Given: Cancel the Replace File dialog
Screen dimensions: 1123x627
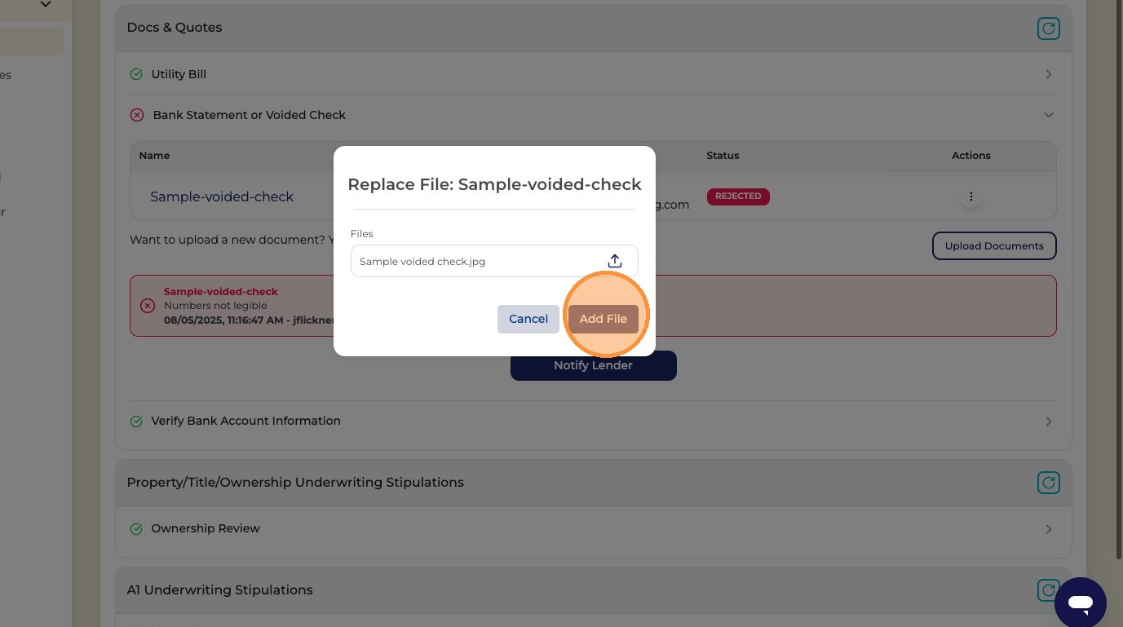Looking at the screenshot, I should (528, 319).
